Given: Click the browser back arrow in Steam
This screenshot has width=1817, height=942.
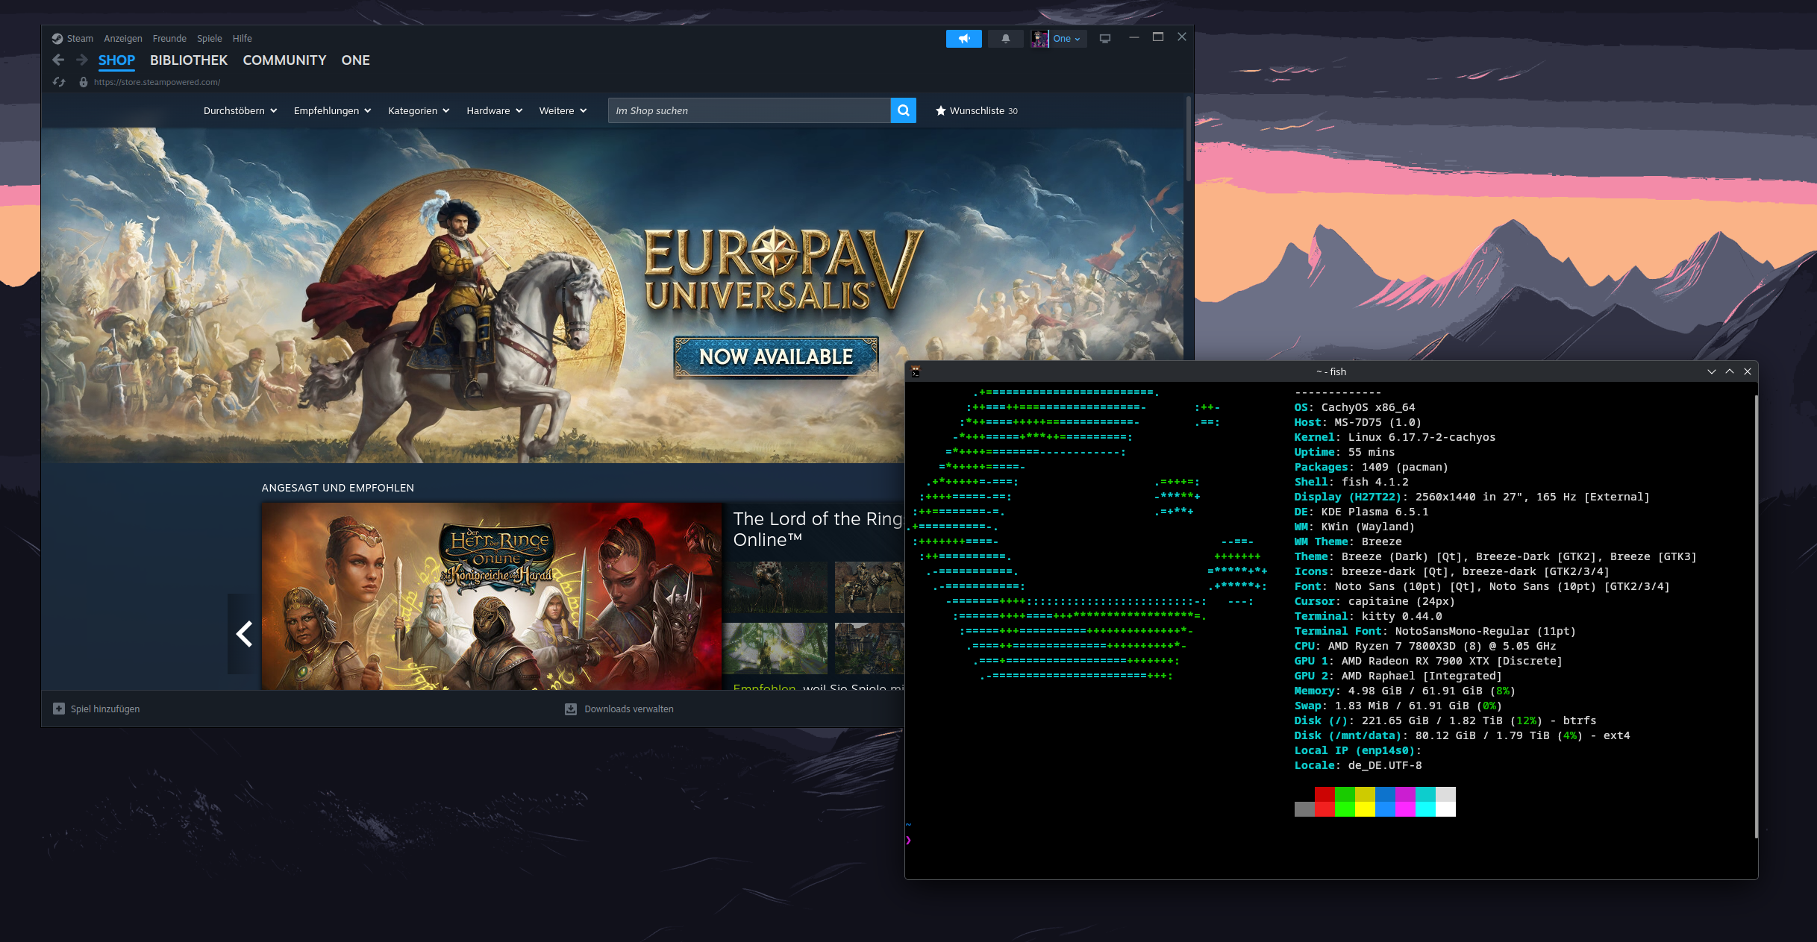Looking at the screenshot, I should pyautogui.click(x=58, y=60).
